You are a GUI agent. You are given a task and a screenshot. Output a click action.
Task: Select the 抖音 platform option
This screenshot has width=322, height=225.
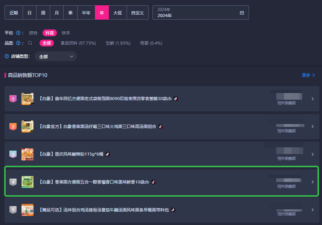click(49, 33)
